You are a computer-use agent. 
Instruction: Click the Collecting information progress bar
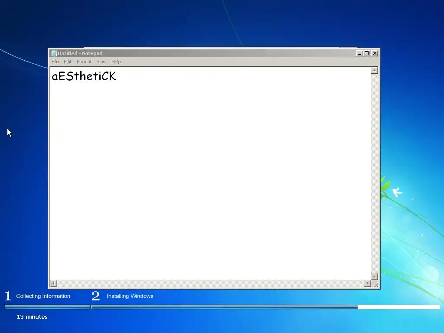pos(47,307)
